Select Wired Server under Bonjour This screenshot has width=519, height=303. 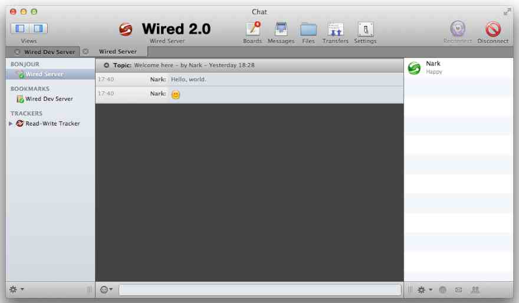coord(50,74)
